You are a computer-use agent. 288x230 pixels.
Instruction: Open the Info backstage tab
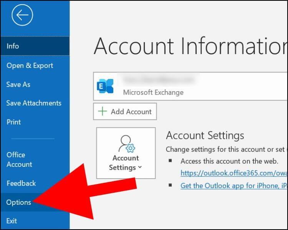[35, 46]
